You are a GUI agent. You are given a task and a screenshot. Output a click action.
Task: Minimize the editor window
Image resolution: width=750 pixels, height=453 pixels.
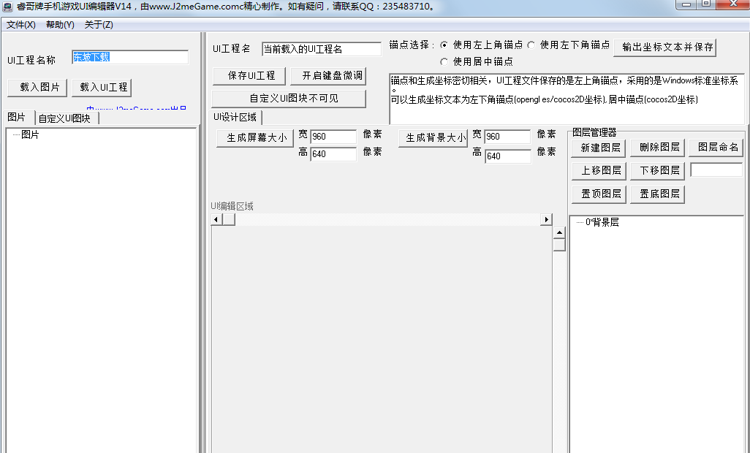(686, 4)
